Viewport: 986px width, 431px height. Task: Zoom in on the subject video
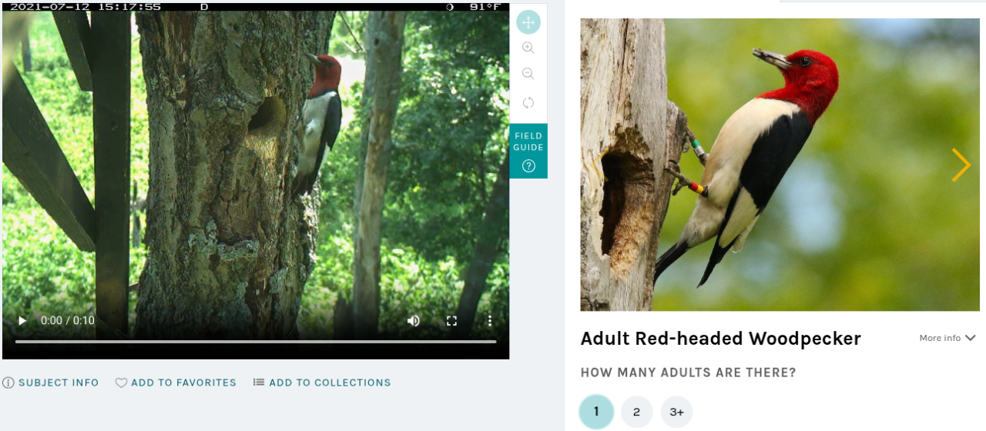tap(528, 48)
